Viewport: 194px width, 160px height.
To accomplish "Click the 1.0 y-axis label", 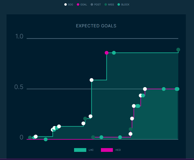I will tap(19, 37).
